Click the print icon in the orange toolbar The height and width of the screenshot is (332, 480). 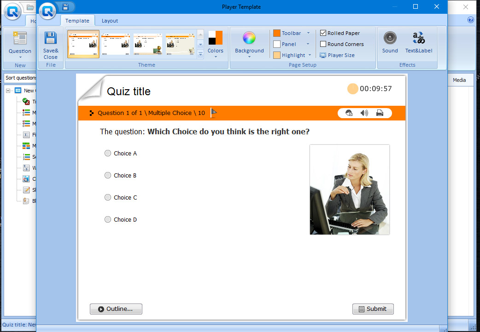380,113
